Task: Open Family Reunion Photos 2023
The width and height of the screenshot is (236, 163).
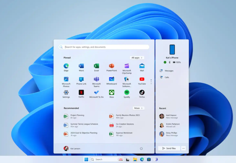Action: pos(125,116)
